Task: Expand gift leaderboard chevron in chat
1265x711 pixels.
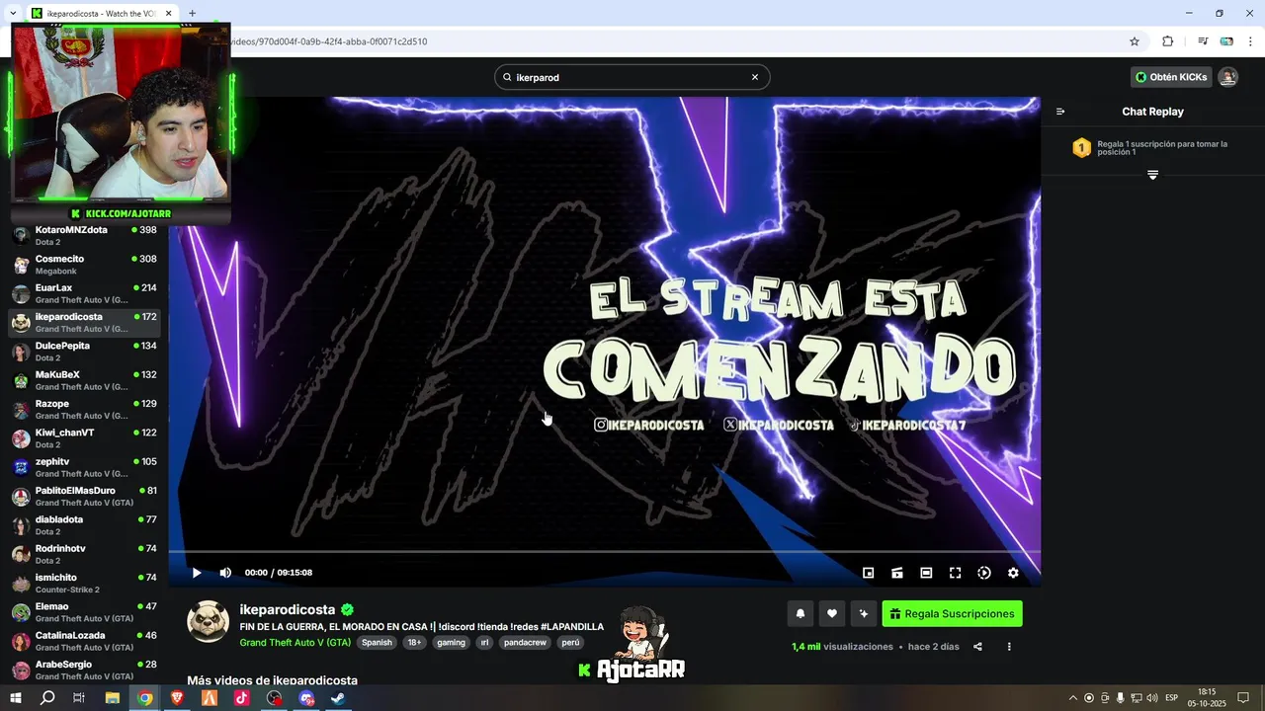Action: [1152, 175]
